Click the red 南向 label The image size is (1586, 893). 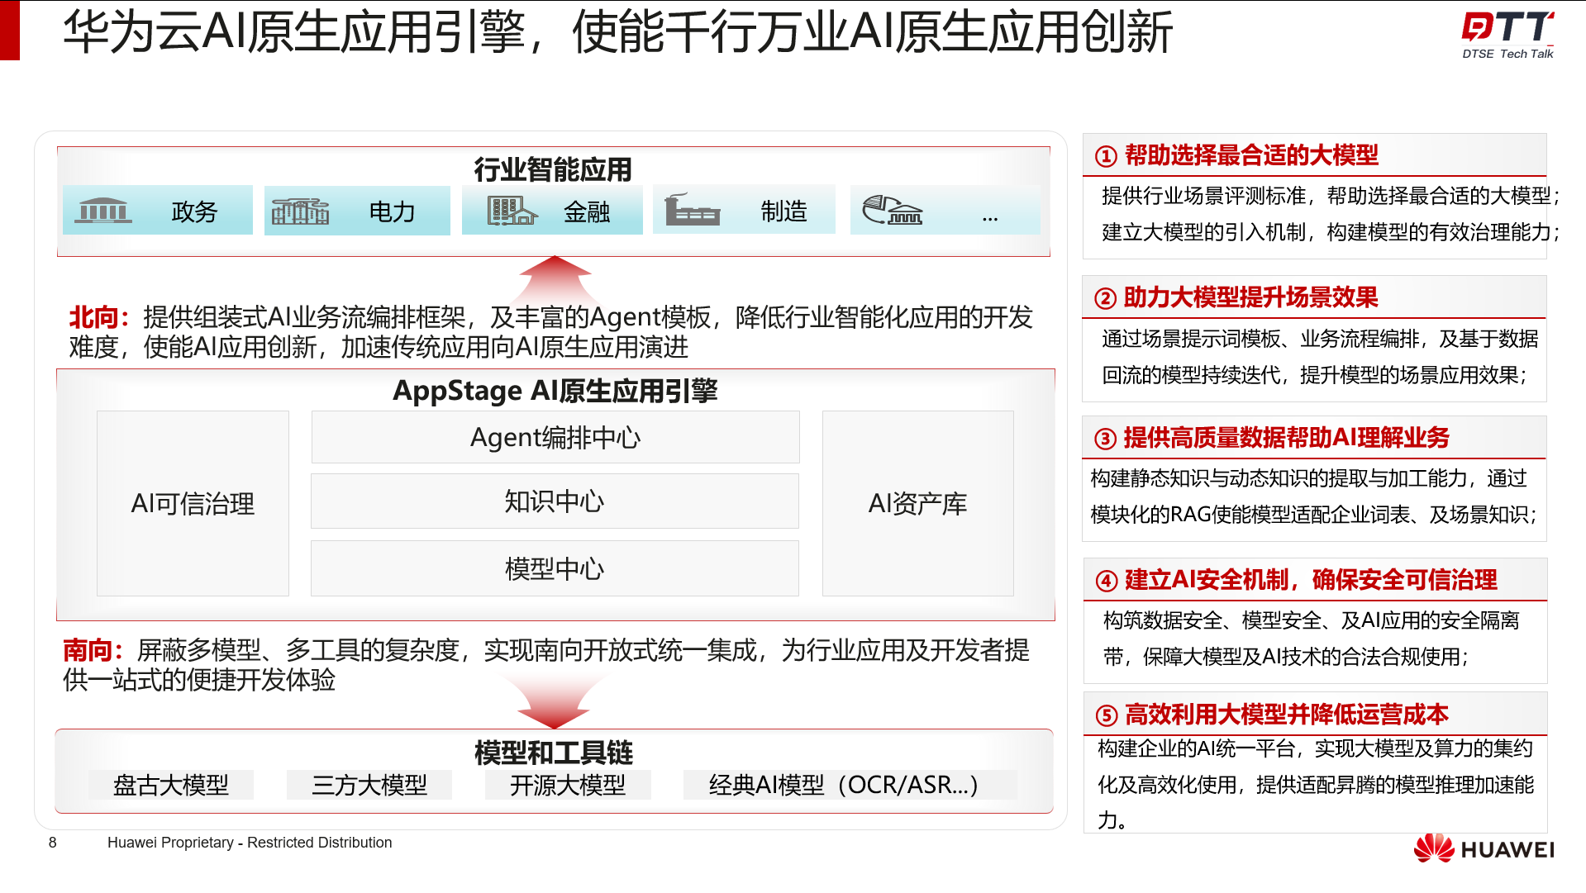[93, 650]
